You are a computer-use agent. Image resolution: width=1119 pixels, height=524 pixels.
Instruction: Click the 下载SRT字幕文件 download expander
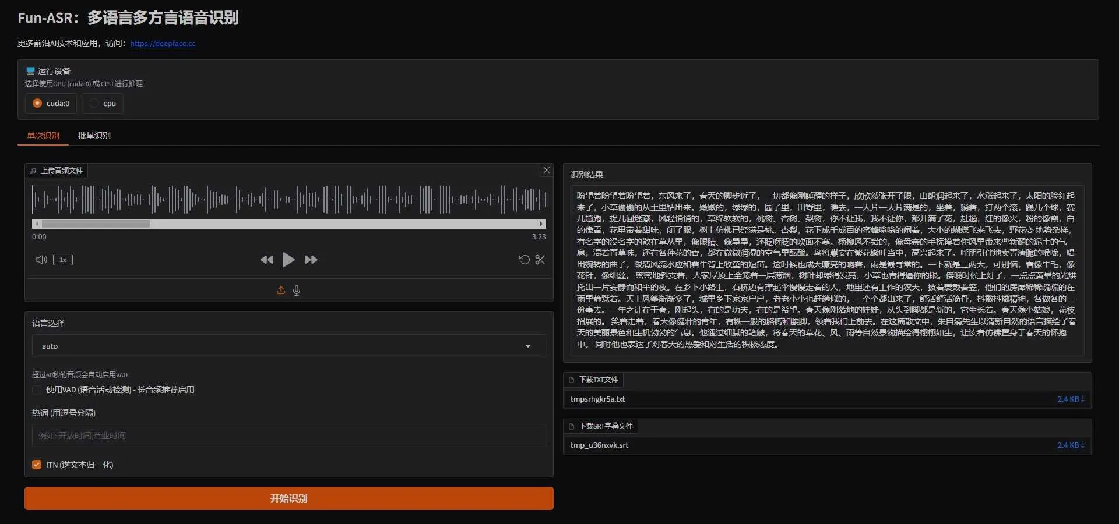pyautogui.click(x=600, y=426)
